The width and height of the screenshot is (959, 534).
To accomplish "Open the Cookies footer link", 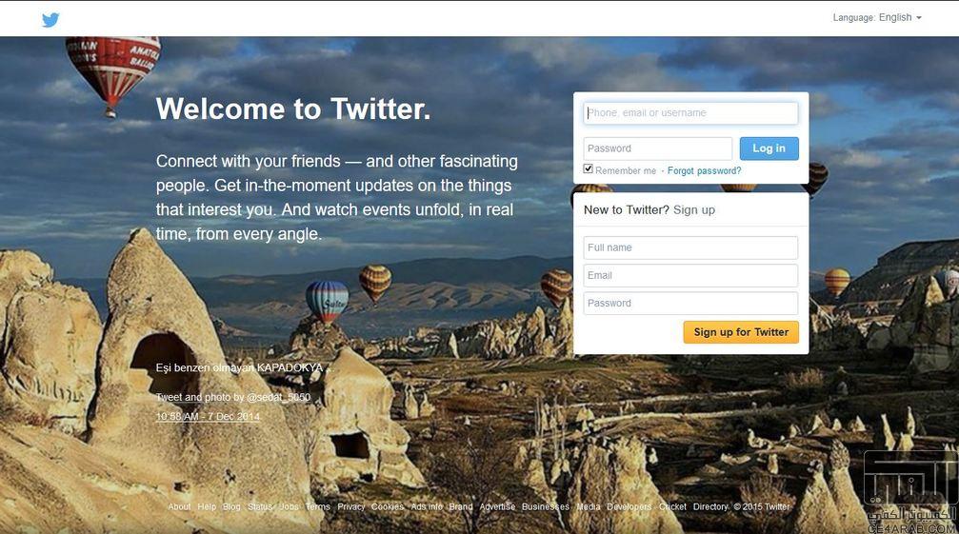I will tap(388, 506).
